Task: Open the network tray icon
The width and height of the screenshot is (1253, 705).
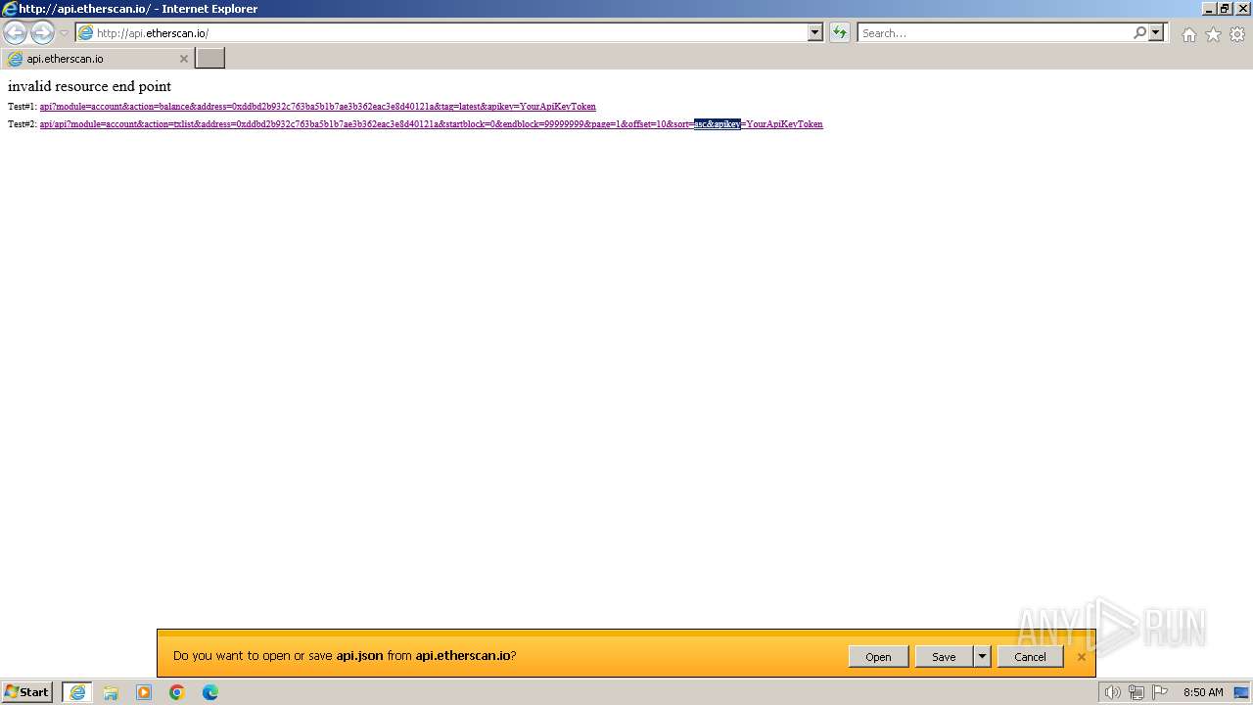Action: [x=1137, y=692]
